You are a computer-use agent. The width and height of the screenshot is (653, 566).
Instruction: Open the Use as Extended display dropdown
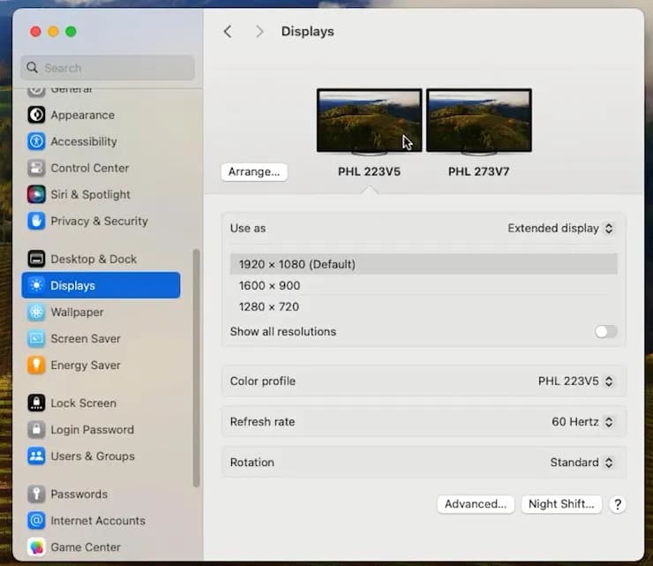click(560, 228)
